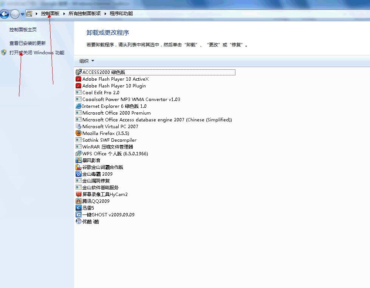Select the text Internet Explorer 6 绿色版 1.0

(114, 106)
